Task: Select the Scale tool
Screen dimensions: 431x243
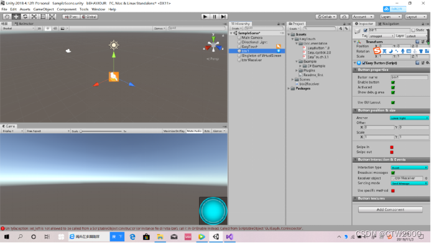Action: point(34,17)
